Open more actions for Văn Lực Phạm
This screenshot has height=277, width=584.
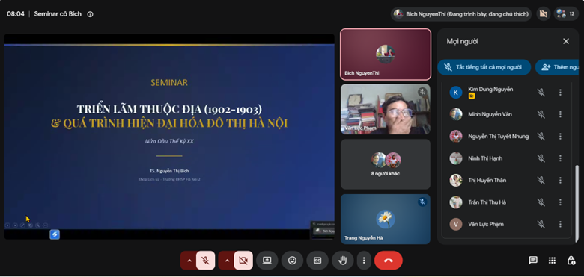click(560, 224)
